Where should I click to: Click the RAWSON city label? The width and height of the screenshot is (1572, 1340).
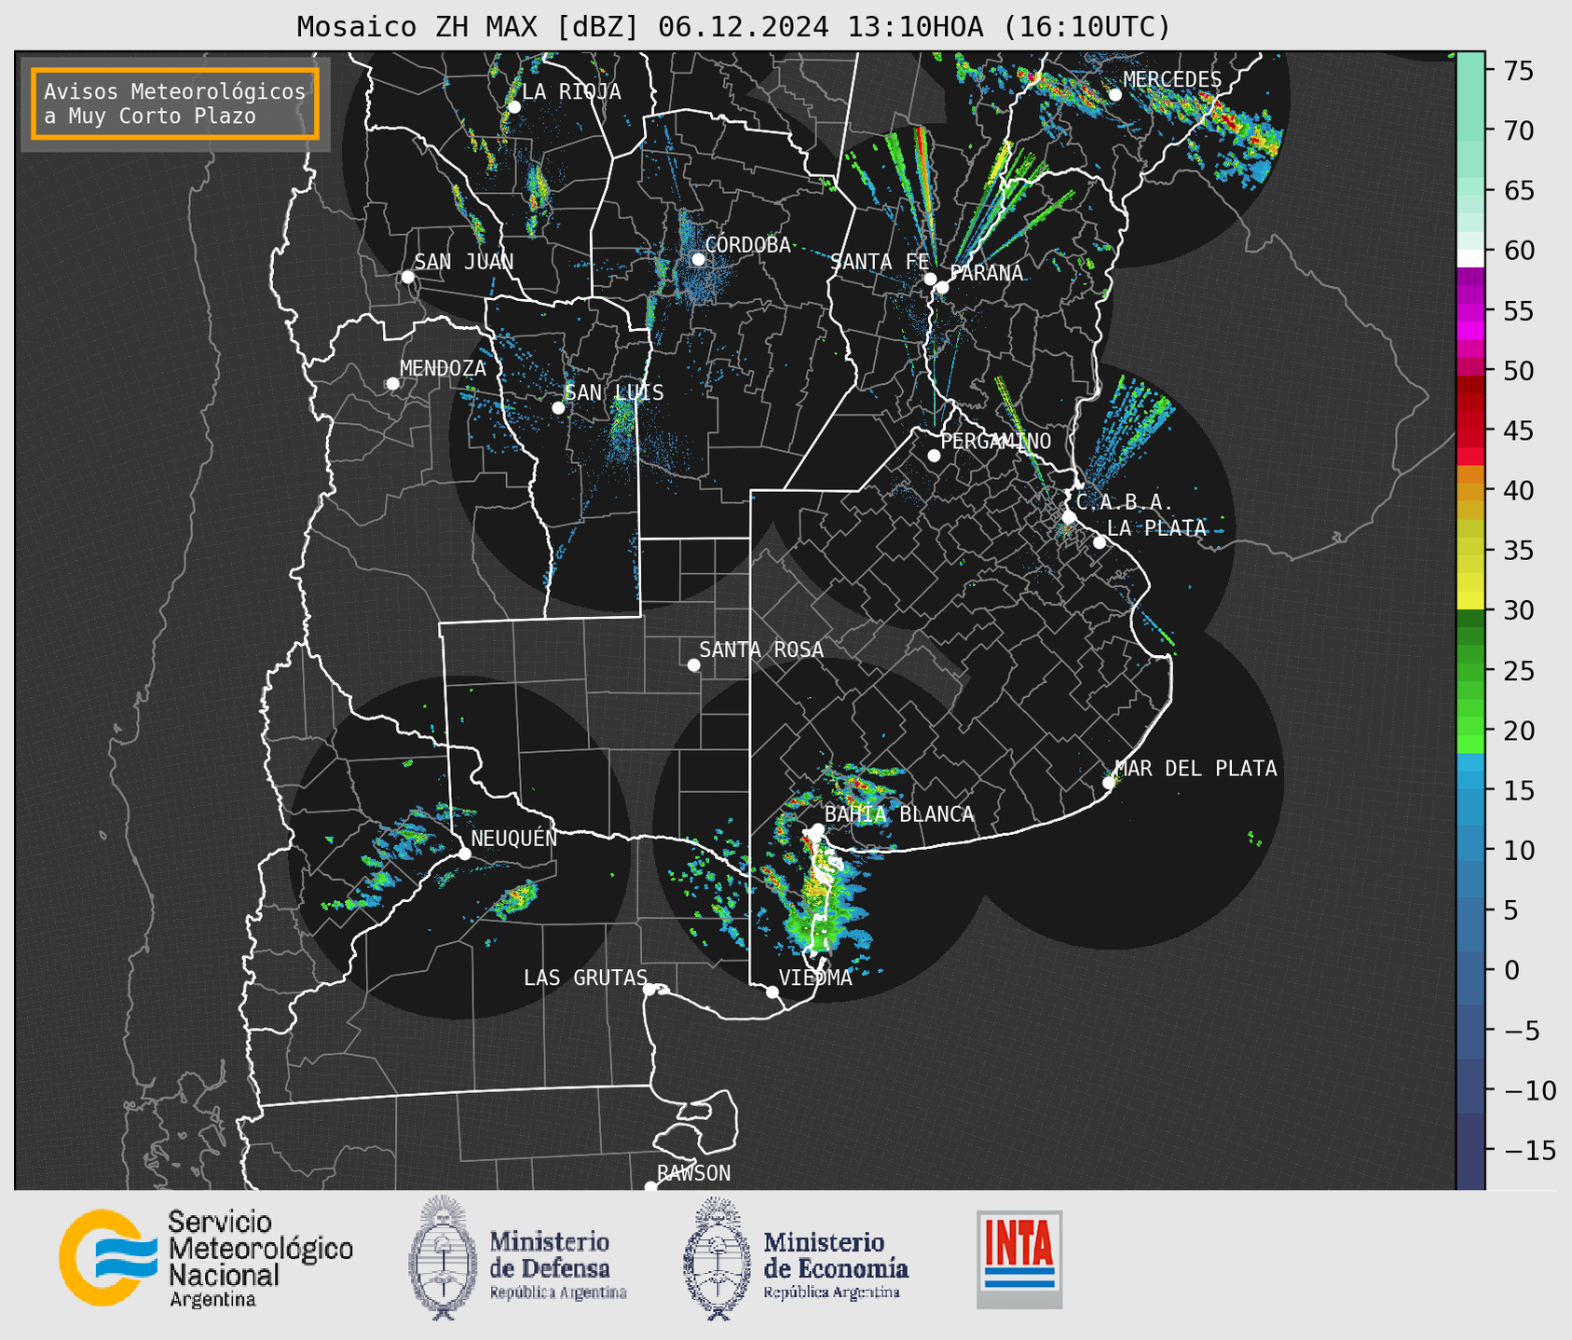tap(694, 1173)
